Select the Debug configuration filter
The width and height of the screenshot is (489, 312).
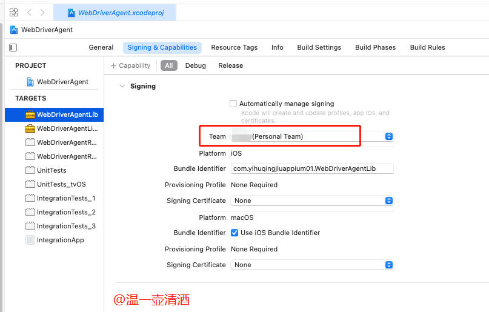(x=196, y=65)
